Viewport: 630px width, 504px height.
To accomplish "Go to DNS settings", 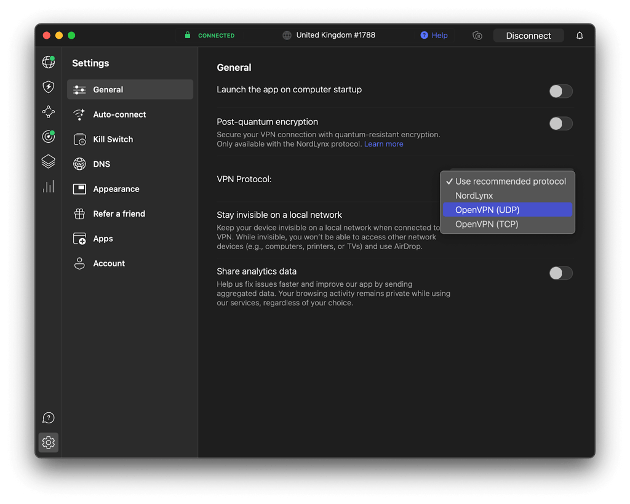I will point(130,164).
